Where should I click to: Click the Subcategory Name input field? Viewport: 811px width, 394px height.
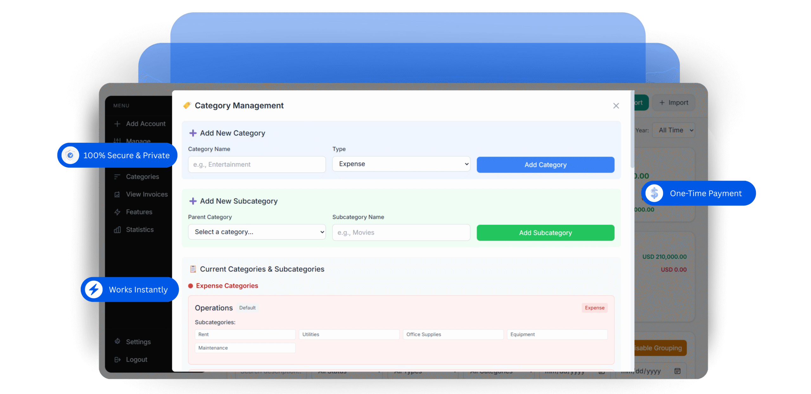pyautogui.click(x=401, y=232)
